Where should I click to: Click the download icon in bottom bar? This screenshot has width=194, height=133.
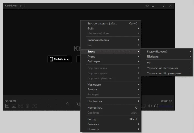pyautogui.click(x=14, y=106)
